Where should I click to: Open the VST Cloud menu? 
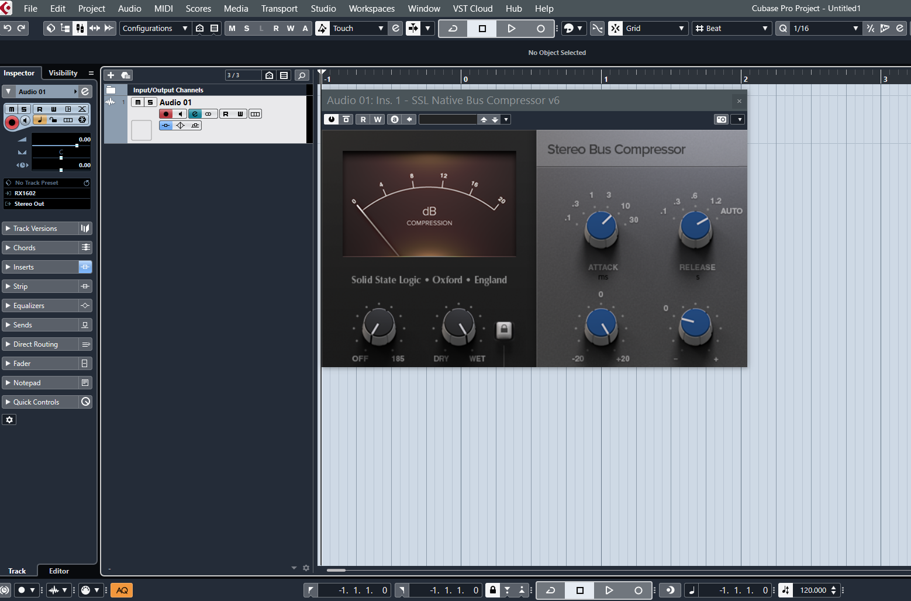(x=472, y=8)
